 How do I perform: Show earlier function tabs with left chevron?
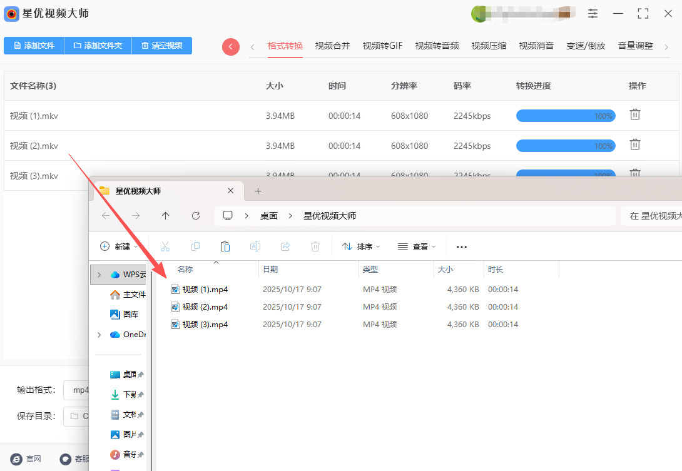[252, 46]
